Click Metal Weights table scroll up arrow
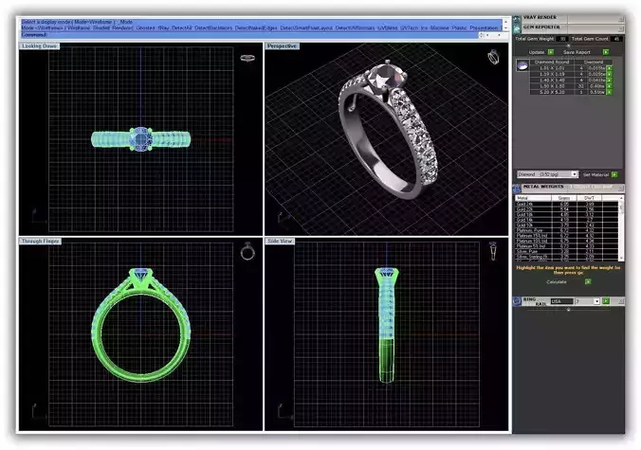Viewport: 641px width, 450px height. [621, 198]
